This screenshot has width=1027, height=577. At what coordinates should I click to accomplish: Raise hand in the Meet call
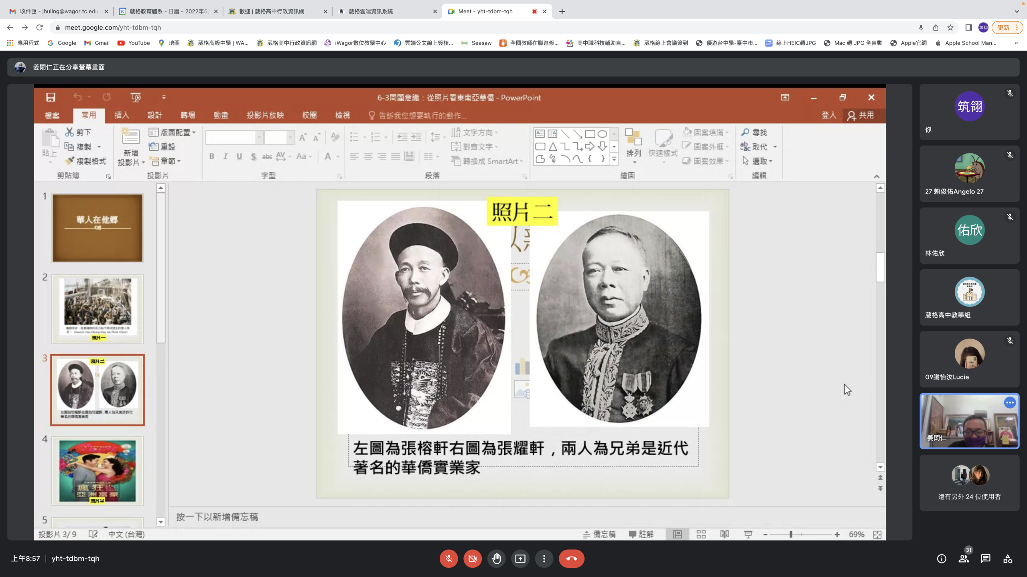[496, 559]
